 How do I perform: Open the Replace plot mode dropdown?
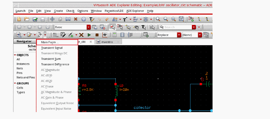click(x=179, y=35)
